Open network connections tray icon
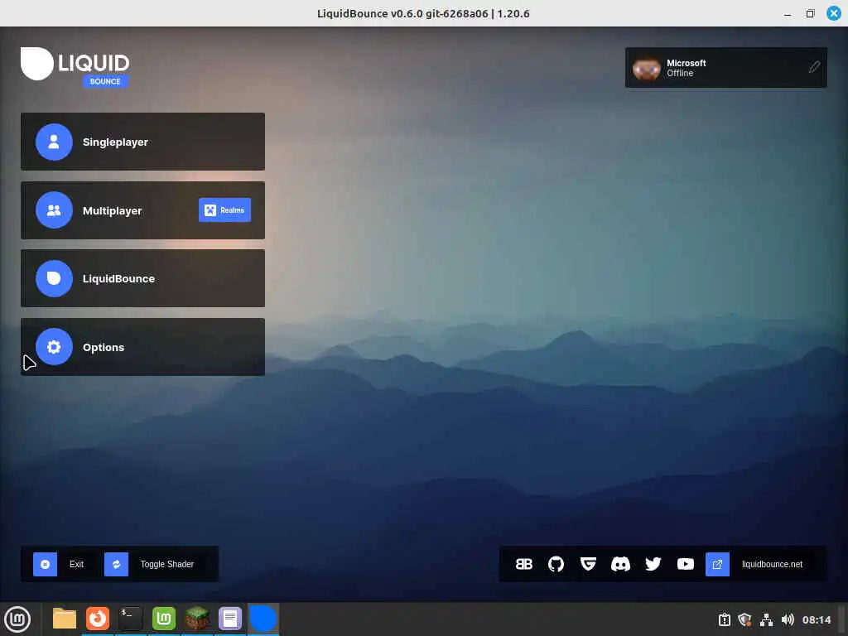The height and width of the screenshot is (636, 848). click(x=766, y=619)
